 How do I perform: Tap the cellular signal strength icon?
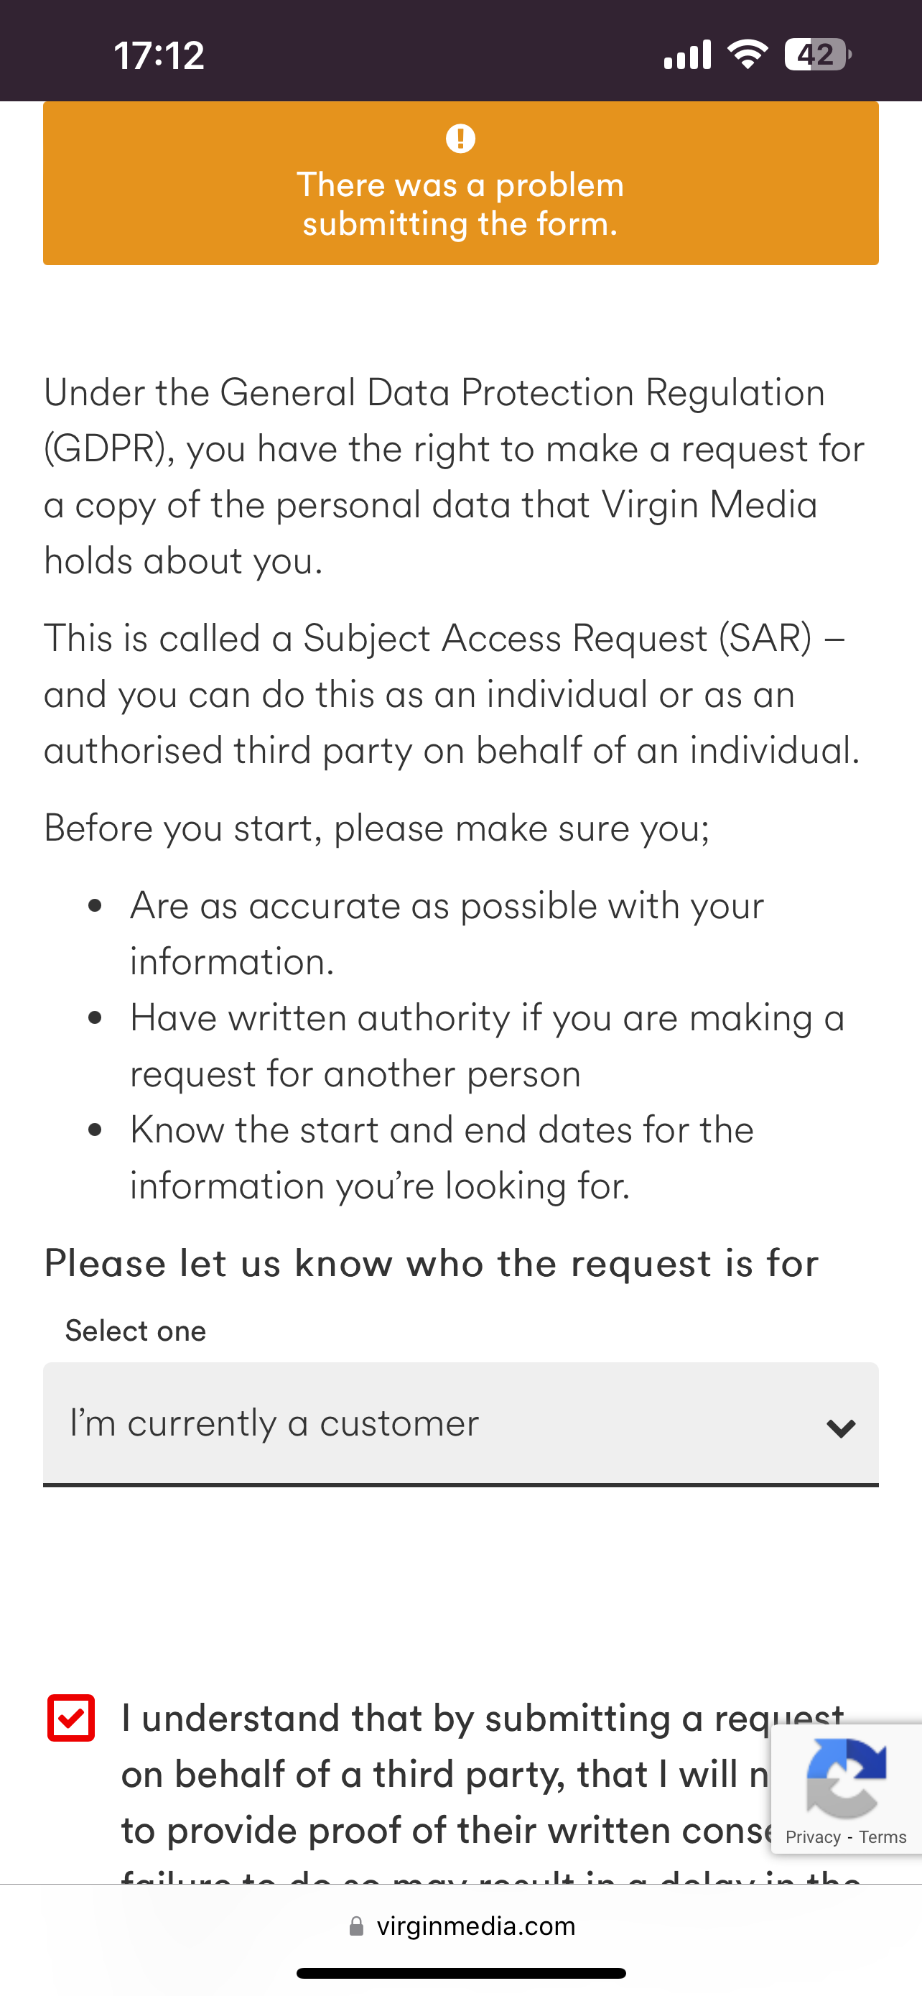(x=687, y=55)
